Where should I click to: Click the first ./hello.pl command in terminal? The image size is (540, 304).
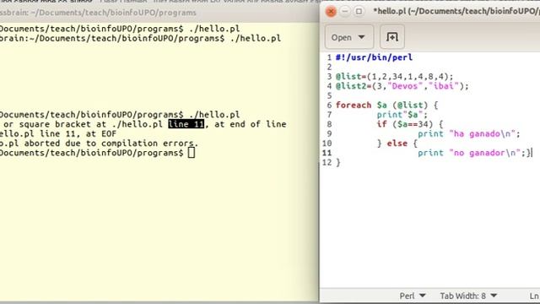click(214, 29)
